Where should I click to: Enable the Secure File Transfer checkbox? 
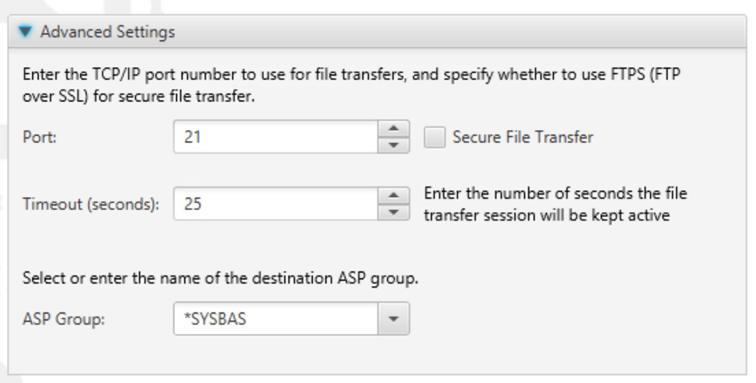click(434, 137)
